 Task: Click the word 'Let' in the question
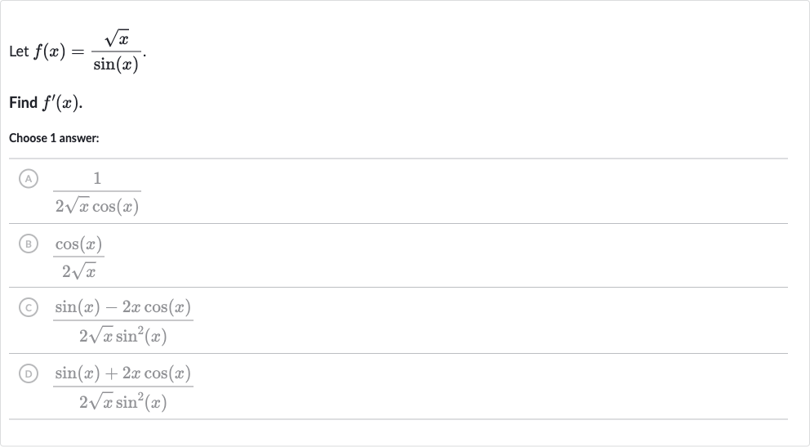coord(19,51)
